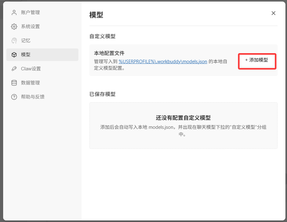Click the memory head icon
The image size is (287, 222).
(x=14, y=41)
